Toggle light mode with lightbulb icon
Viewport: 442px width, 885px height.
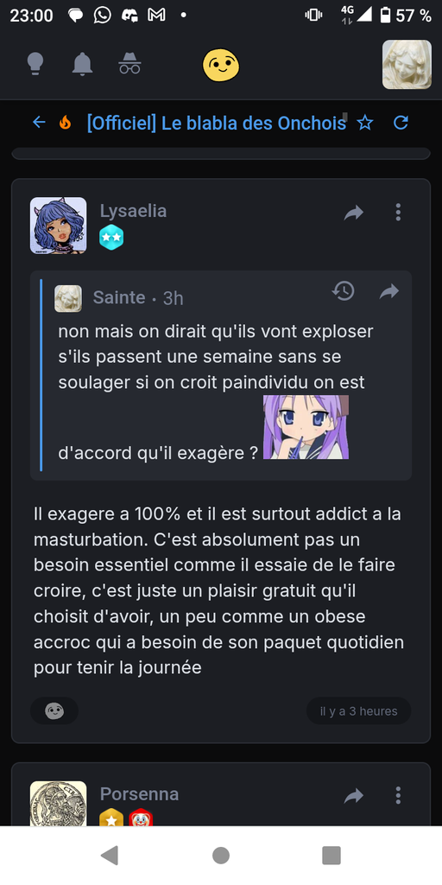pos(35,64)
